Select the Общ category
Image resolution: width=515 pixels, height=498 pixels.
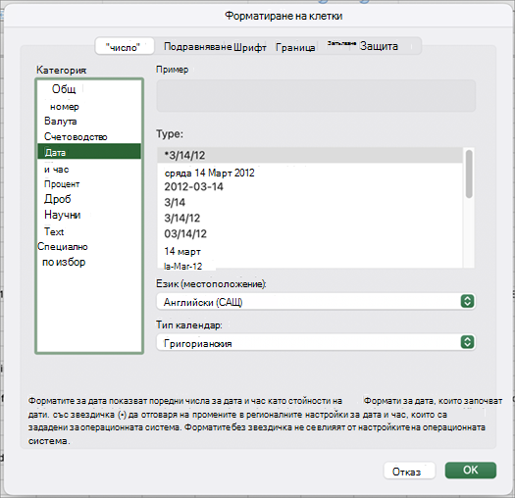(64, 88)
